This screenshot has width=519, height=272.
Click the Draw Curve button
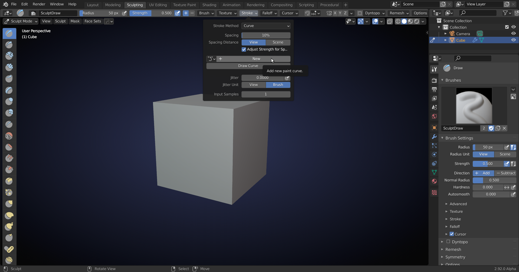pos(248,66)
